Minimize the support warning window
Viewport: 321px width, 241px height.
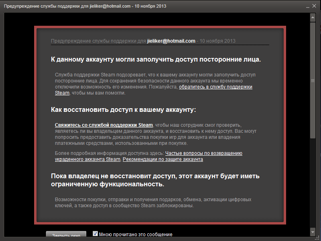click(x=307, y=6)
